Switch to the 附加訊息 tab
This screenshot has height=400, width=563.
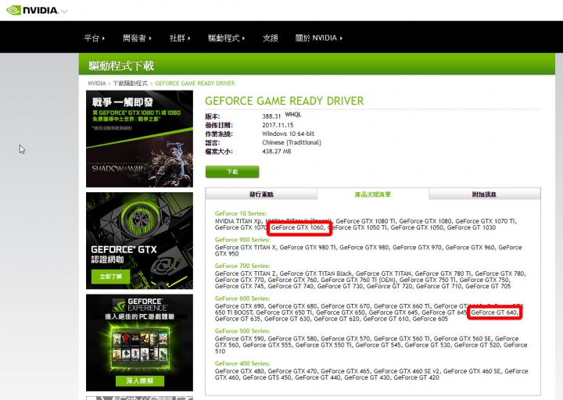pyautogui.click(x=484, y=194)
